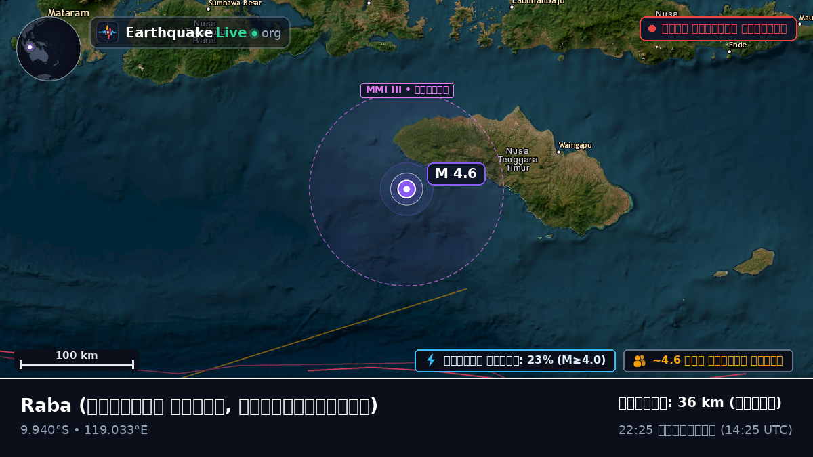Open the red alert badge at top right
Image resolution: width=813 pixels, height=457 pixels.
click(x=718, y=29)
